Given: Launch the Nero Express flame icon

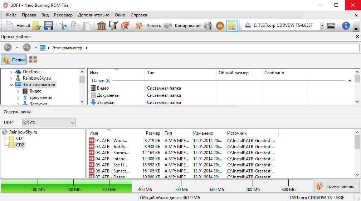Looking at the screenshot, I should pos(125,25).
